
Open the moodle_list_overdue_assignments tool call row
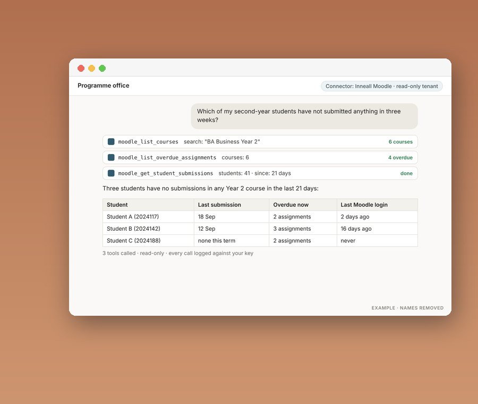coord(260,157)
